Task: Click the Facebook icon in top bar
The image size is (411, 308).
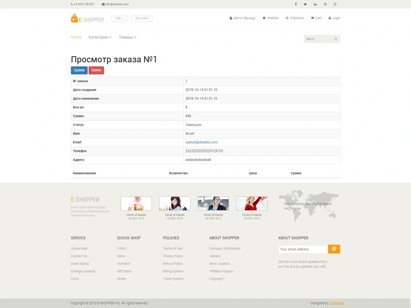Action: (x=296, y=4)
